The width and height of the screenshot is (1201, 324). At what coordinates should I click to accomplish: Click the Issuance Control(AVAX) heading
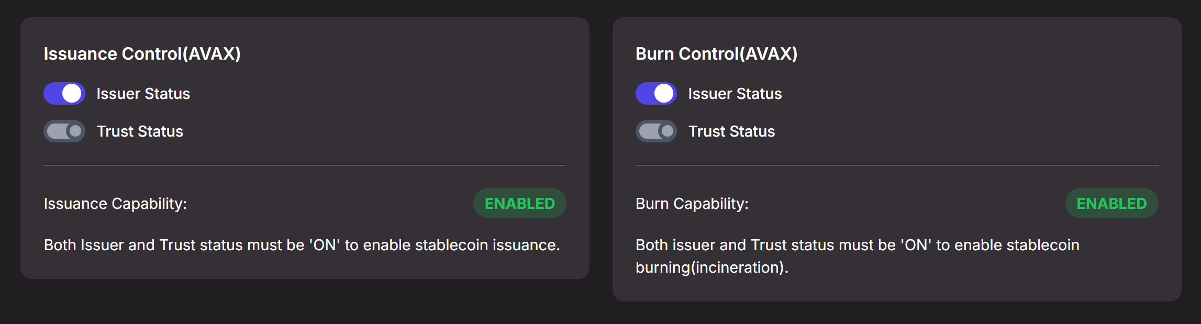(142, 54)
